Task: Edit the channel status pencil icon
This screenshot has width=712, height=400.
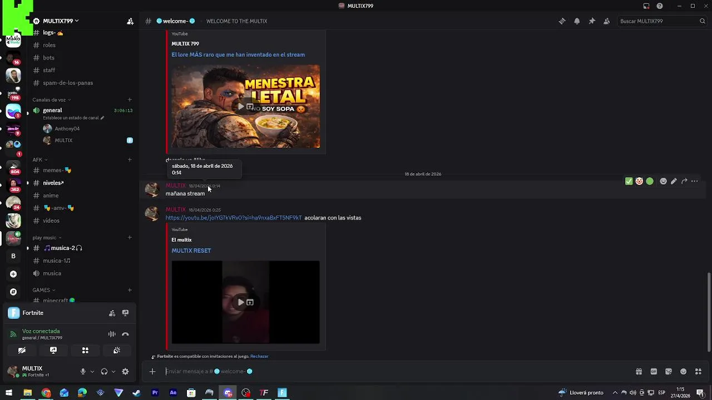Action: click(102, 118)
